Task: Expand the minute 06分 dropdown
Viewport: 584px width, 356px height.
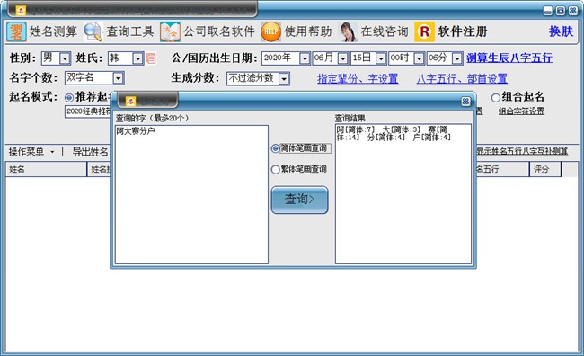Action: tap(457, 58)
